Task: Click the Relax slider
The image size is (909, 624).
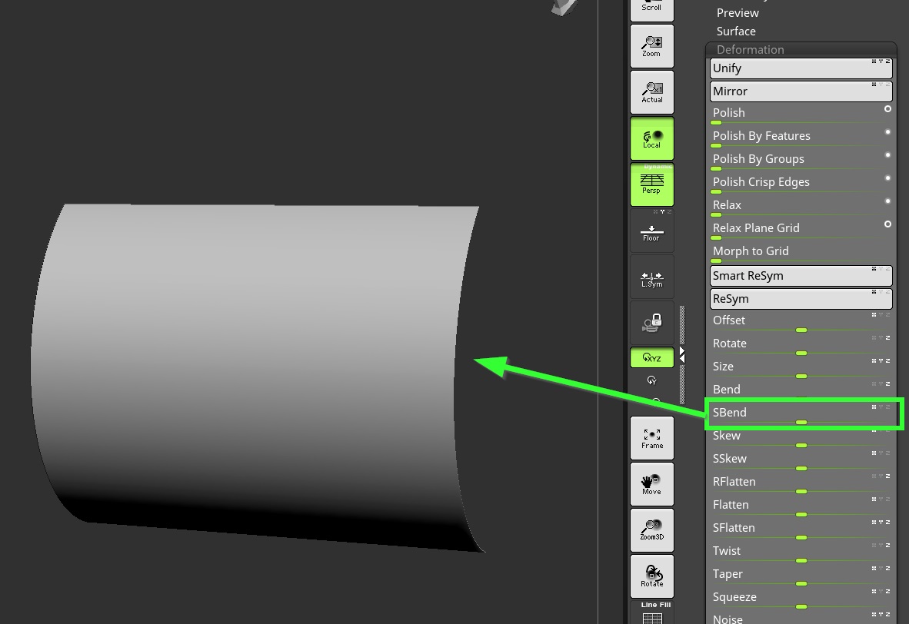Action: pos(801,207)
